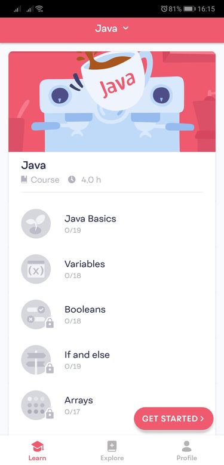Screen dimensions: 224x465
Task: Tap the locked Booleans toggle icon
Action: [x=36, y=315]
